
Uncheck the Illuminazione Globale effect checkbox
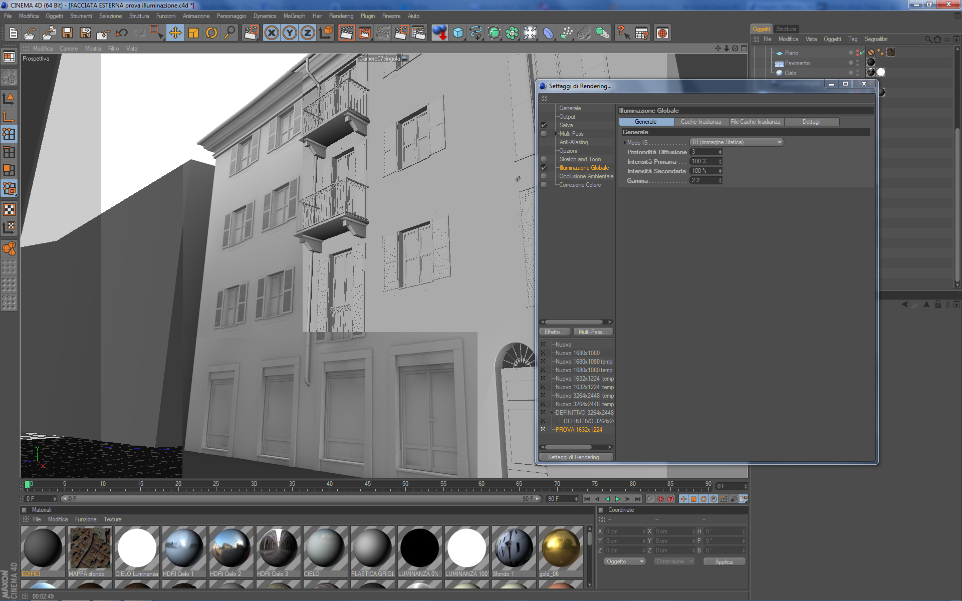click(544, 168)
